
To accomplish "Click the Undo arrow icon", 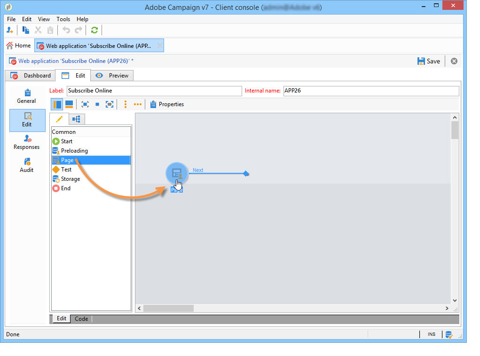I will tap(66, 30).
